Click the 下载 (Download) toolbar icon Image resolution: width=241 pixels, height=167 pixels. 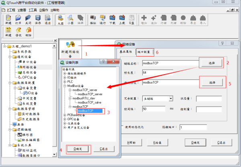pos(112,20)
